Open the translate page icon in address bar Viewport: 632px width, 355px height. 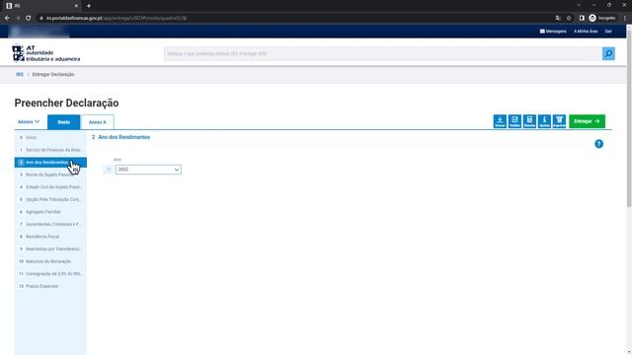(558, 18)
